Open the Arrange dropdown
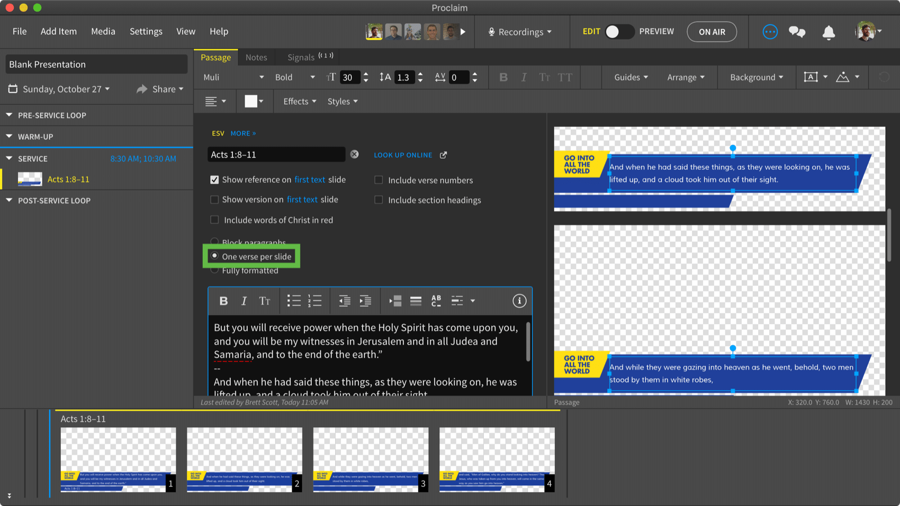The width and height of the screenshot is (900, 506). click(x=686, y=77)
